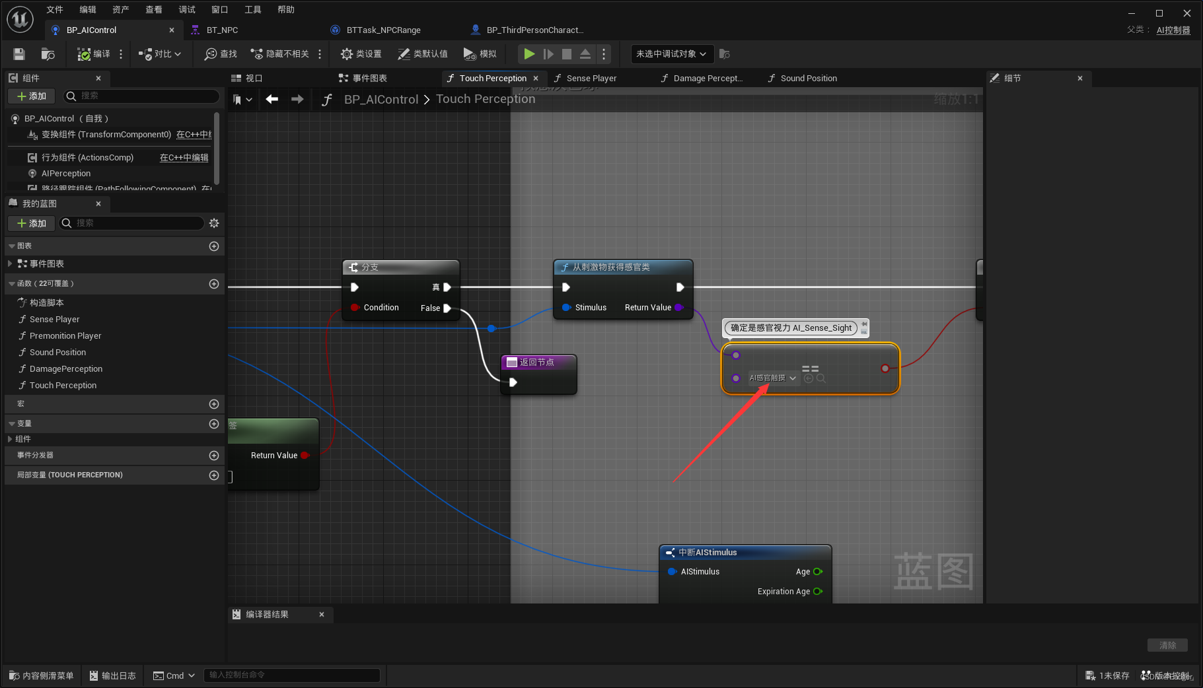Add a new macro
This screenshot has width=1203, height=688.
point(214,404)
